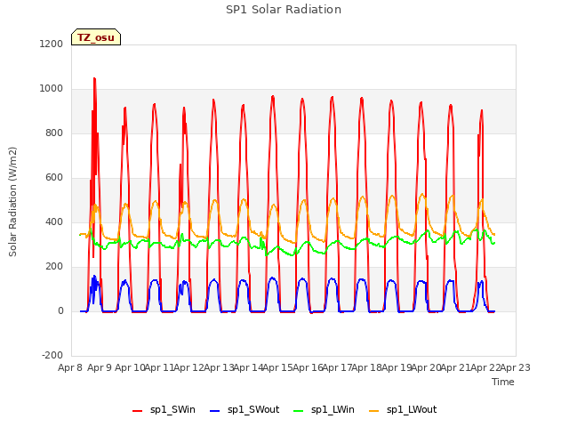Screen dimensions: 569x427
Task: Click the TZ_osu annotation label
Action: [96, 37]
